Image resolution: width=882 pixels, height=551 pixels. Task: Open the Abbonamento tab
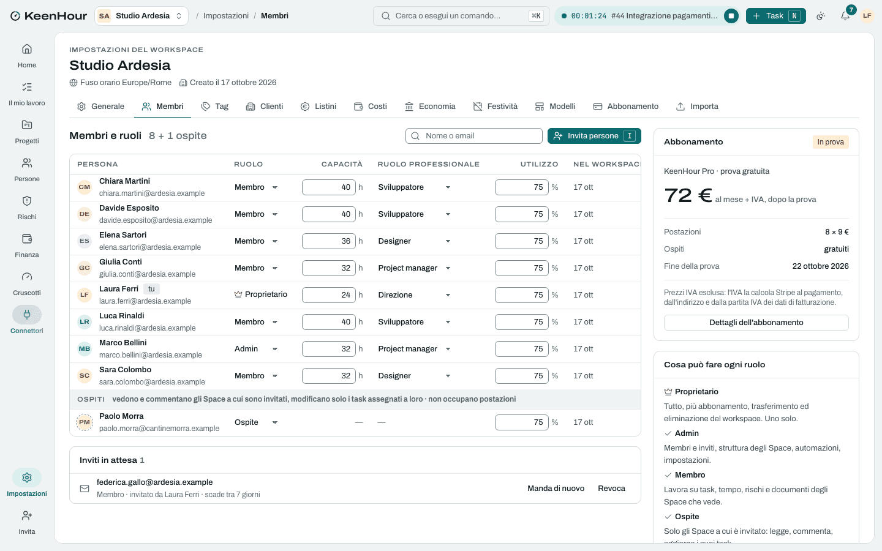(626, 107)
